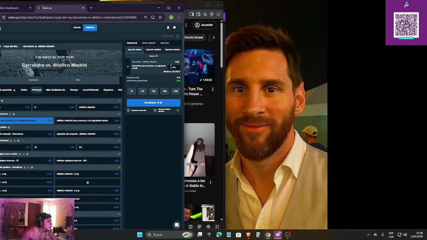Select the Más de/Menos de tab
Image resolution: width=427 pixels, height=240 pixels.
click(x=55, y=90)
